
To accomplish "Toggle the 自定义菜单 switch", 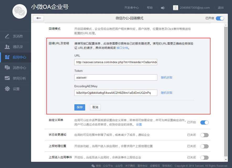I will pos(204,122).
